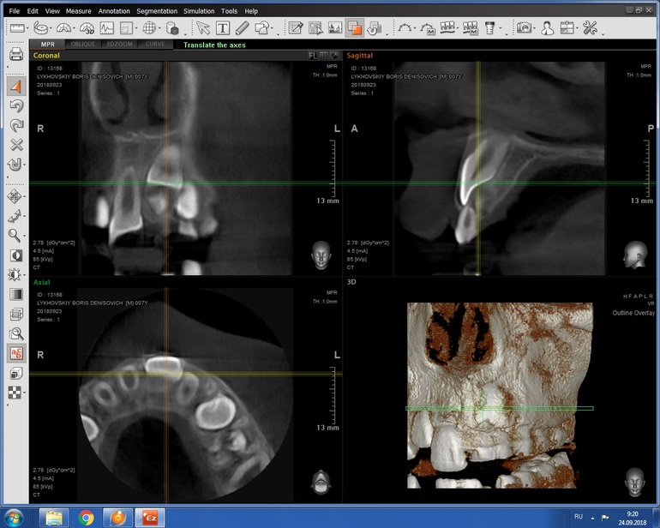
Task: Select the arrow pointer tool
Action: [x=203, y=28]
